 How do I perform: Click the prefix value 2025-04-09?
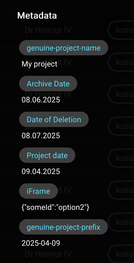click(x=41, y=243)
